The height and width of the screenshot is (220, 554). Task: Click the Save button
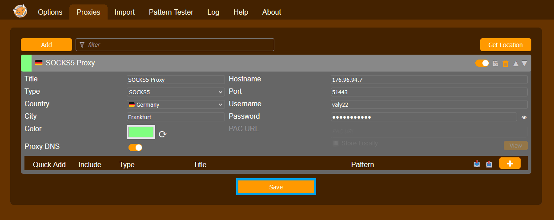(x=276, y=187)
